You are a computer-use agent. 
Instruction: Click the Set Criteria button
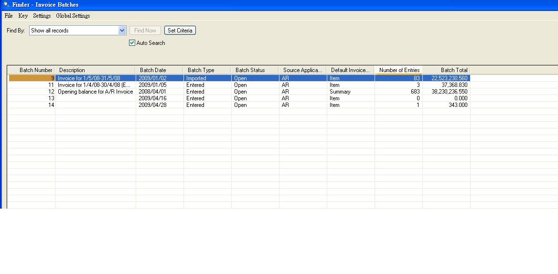pyautogui.click(x=180, y=31)
